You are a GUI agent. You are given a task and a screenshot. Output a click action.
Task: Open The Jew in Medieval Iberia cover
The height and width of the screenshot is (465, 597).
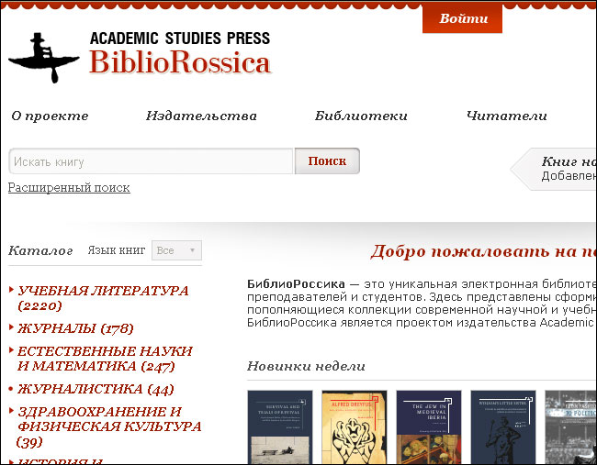[429, 427]
